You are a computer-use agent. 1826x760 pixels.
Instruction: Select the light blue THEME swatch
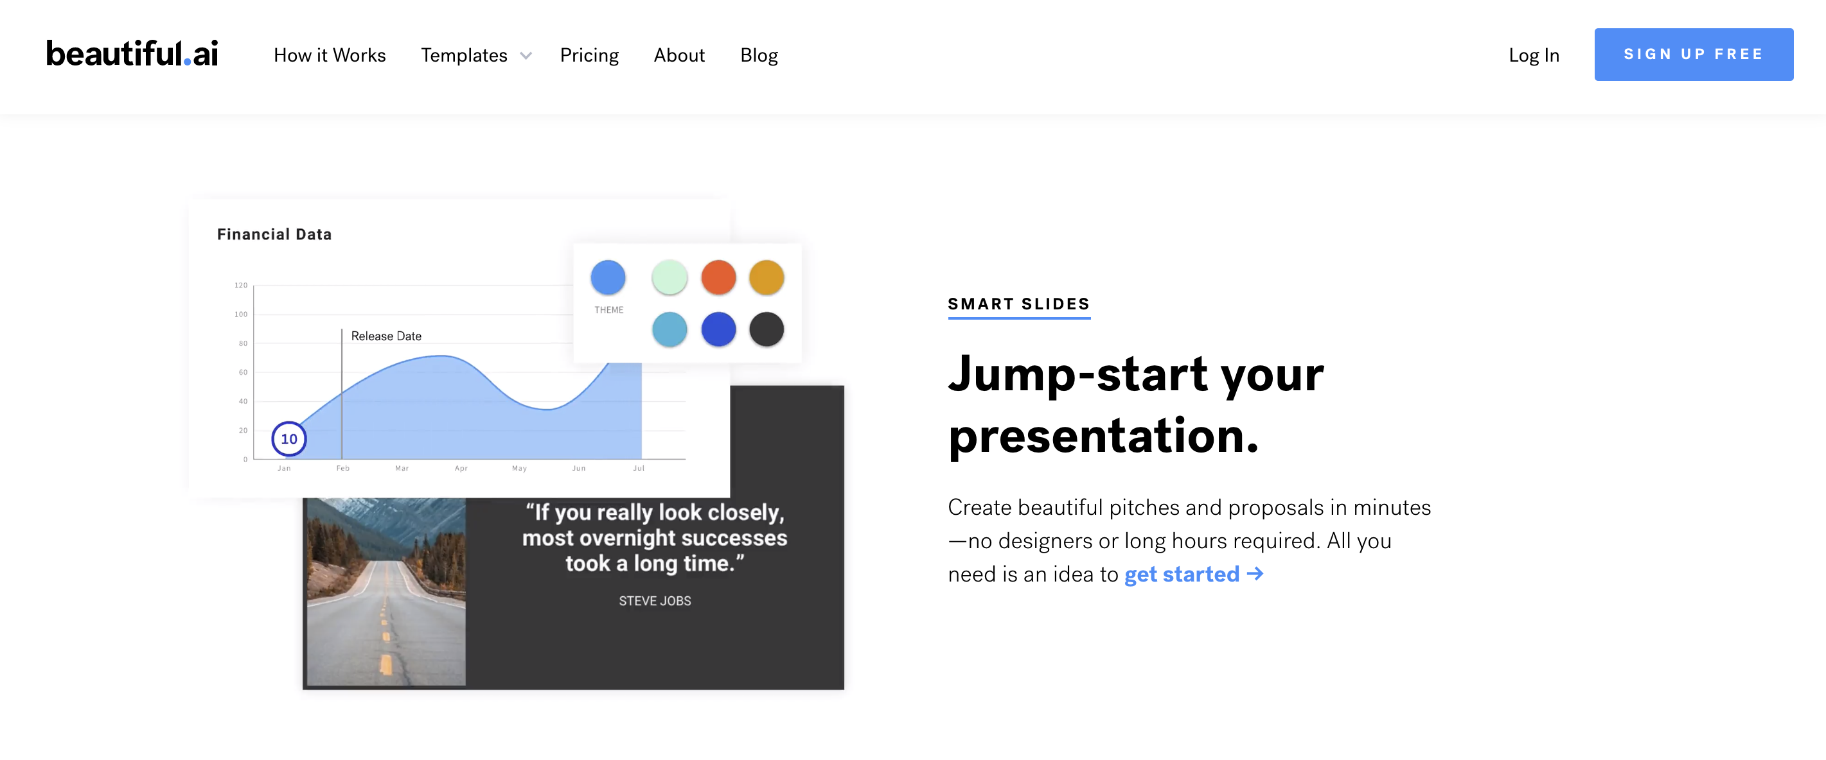coord(608,277)
